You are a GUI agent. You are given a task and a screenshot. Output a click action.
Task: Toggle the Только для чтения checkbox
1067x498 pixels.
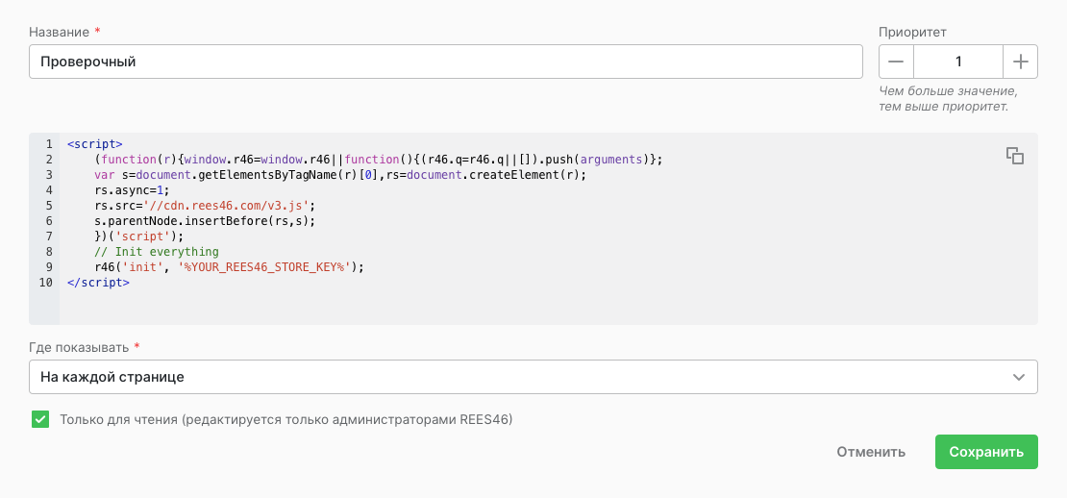pyautogui.click(x=40, y=419)
